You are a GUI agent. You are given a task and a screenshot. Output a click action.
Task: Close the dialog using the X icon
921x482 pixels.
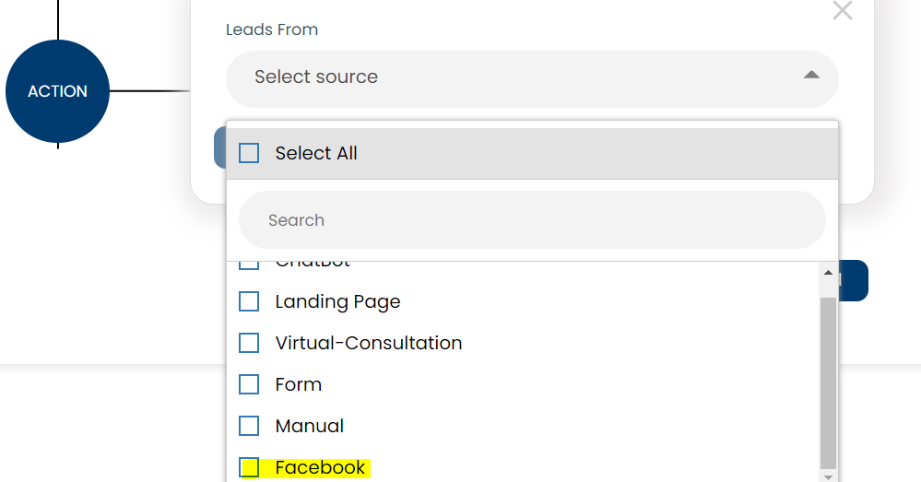point(842,11)
